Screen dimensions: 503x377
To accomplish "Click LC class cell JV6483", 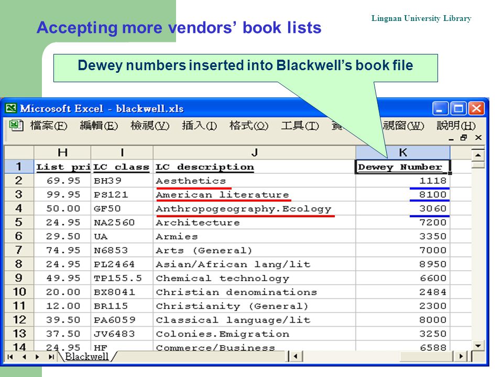I will pos(122,334).
